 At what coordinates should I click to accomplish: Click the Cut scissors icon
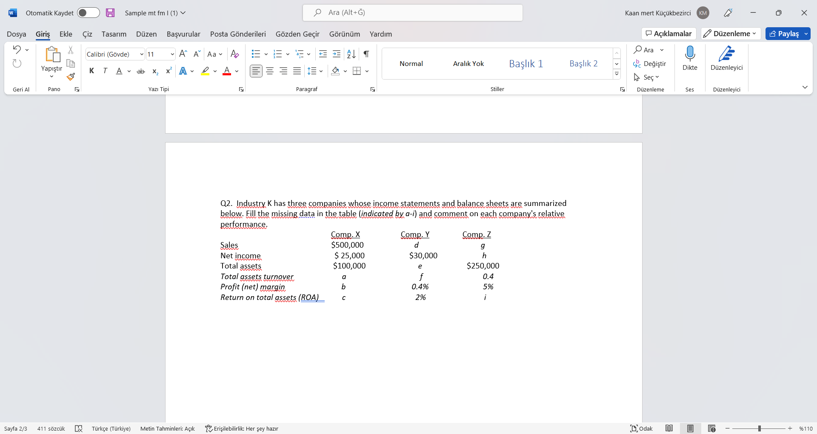click(x=71, y=50)
